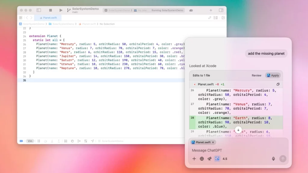Click the added Earth line in diff
308x173 pixels.
pos(236,122)
